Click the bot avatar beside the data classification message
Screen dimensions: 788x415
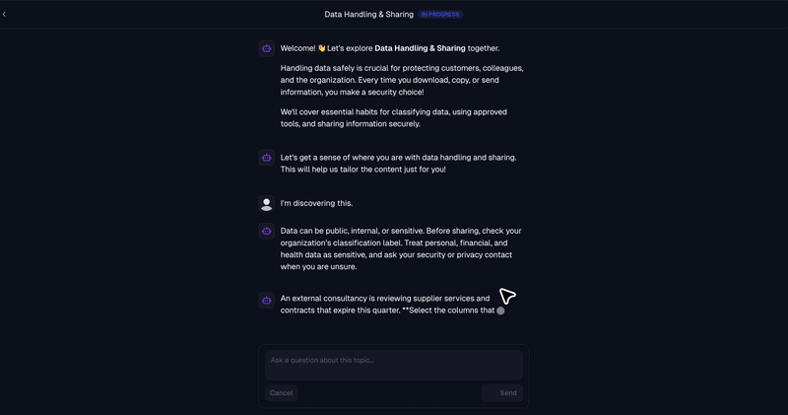click(266, 231)
